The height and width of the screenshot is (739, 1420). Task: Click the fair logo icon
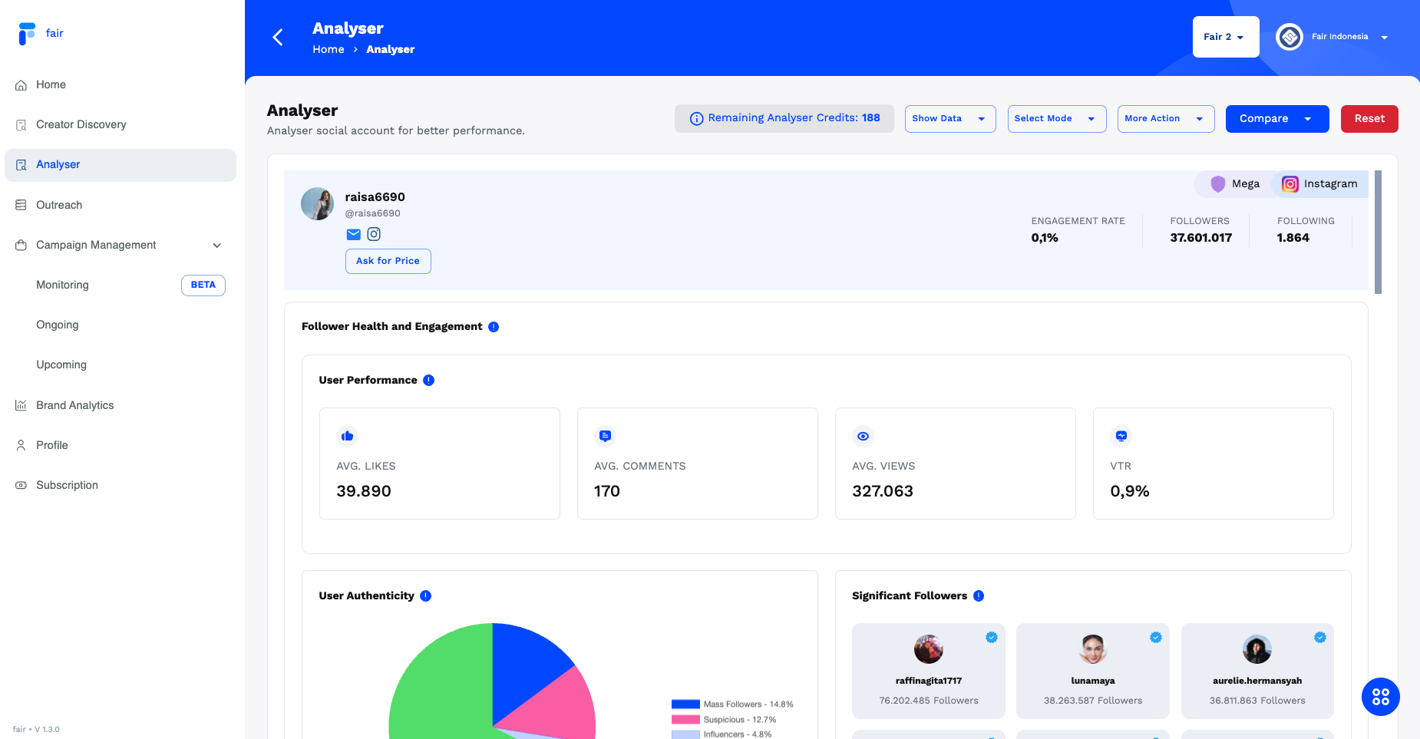pos(27,33)
